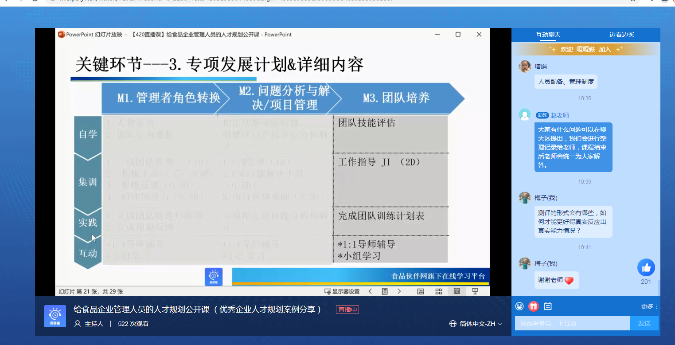This screenshot has height=345, width=675.
Task: Open the slide list icon between arrows
Action: (385, 291)
